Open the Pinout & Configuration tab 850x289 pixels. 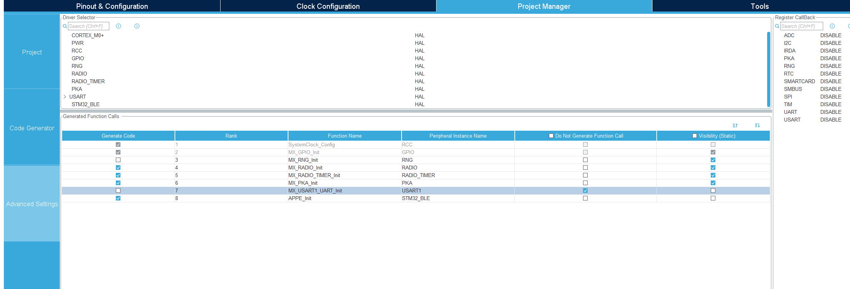coord(112,6)
